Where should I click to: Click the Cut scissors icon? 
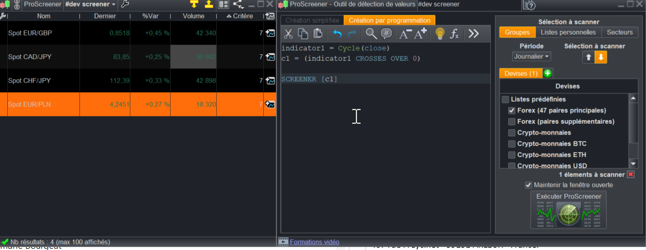(288, 34)
